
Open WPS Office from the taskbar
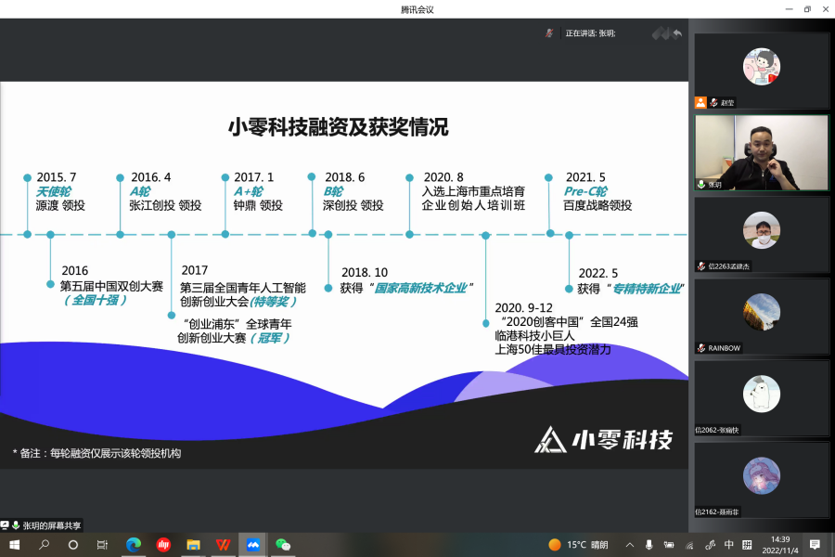(223, 545)
